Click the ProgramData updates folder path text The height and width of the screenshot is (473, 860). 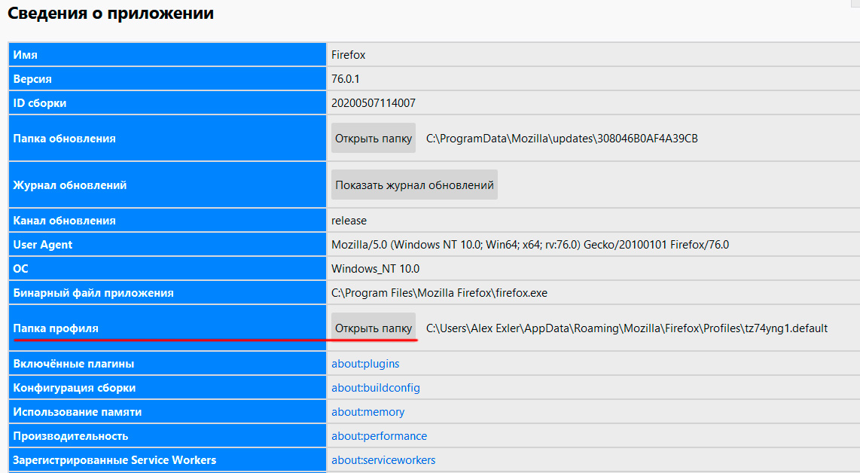pos(562,139)
